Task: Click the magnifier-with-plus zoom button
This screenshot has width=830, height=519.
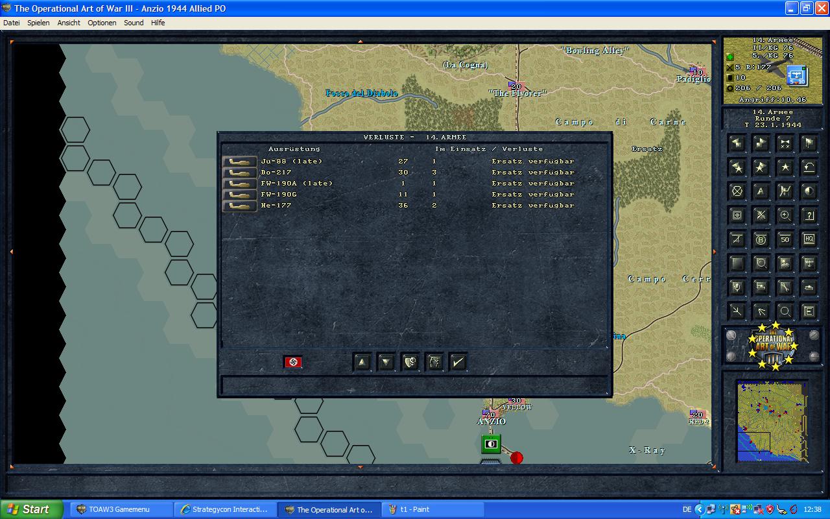Action: pos(785,215)
